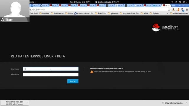The height and width of the screenshot is (106, 189).
Task: Open the DWA bookmarks folder
Action: [x=69, y=13]
